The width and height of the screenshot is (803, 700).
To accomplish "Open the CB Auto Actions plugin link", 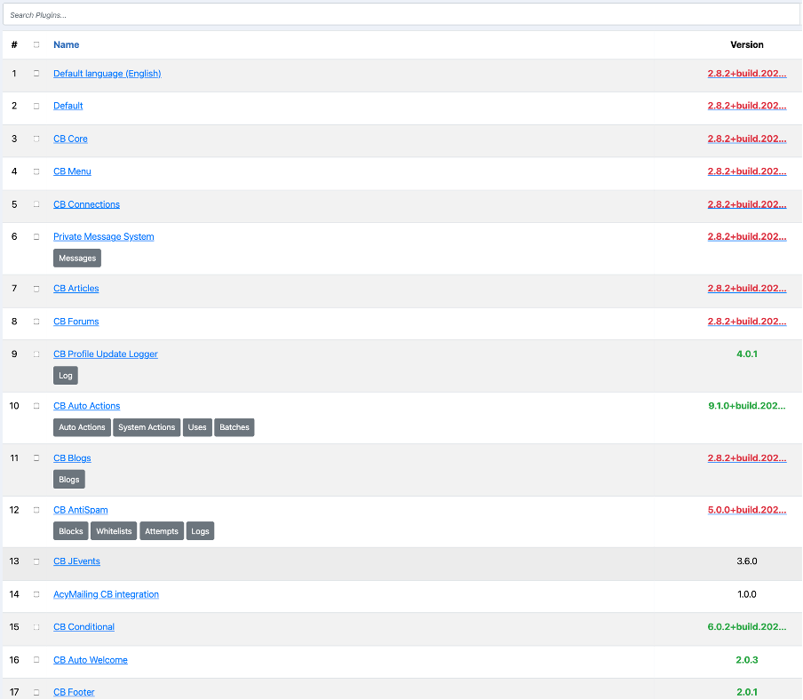I will (x=86, y=406).
